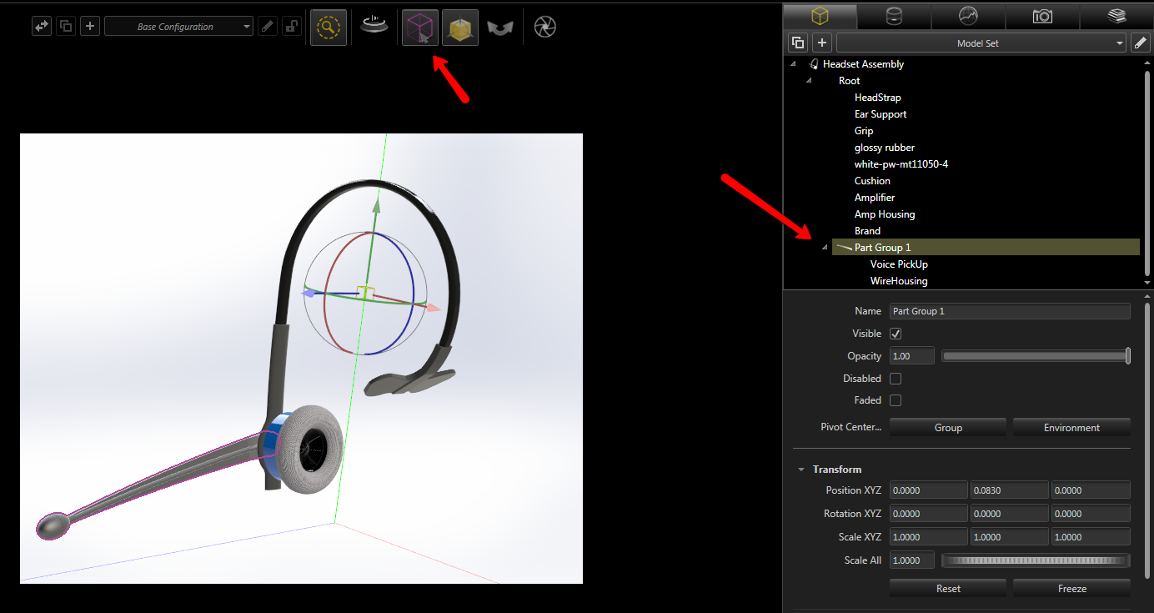This screenshot has width=1154, height=613.
Task: Duplicate the model set with the copy icon
Action: coord(798,43)
